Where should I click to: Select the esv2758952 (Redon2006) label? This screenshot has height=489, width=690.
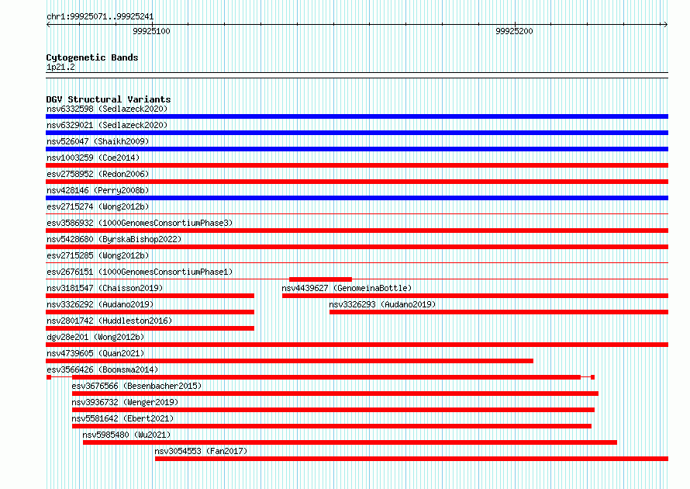tap(98, 174)
